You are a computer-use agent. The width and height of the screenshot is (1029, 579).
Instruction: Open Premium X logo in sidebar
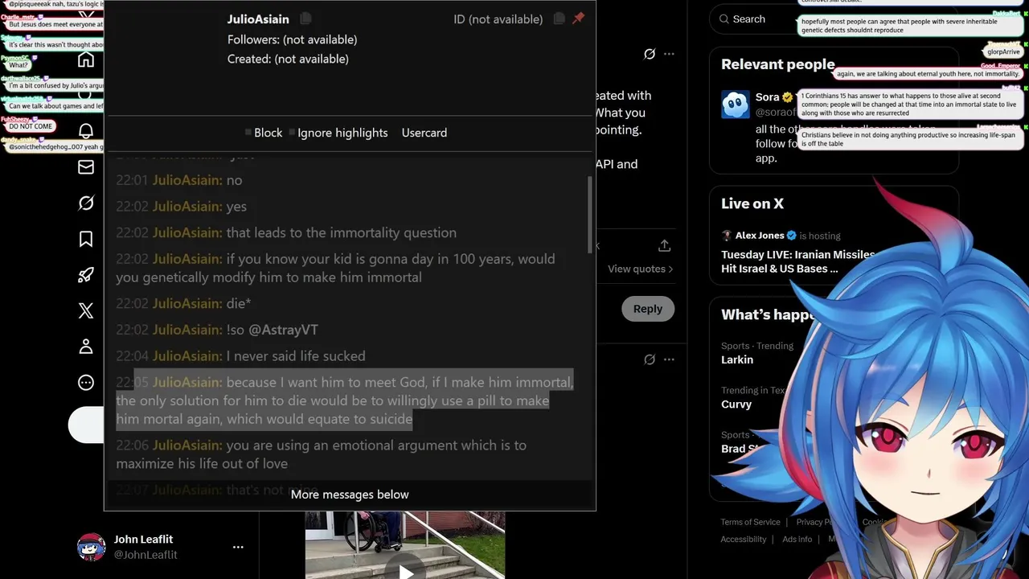[86, 310]
